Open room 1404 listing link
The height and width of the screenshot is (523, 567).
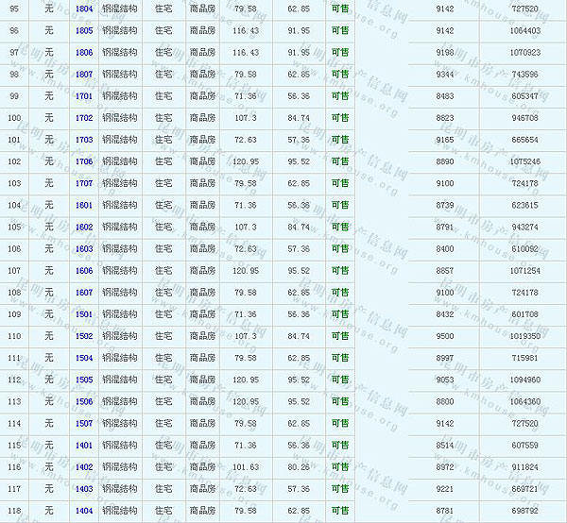[84, 511]
